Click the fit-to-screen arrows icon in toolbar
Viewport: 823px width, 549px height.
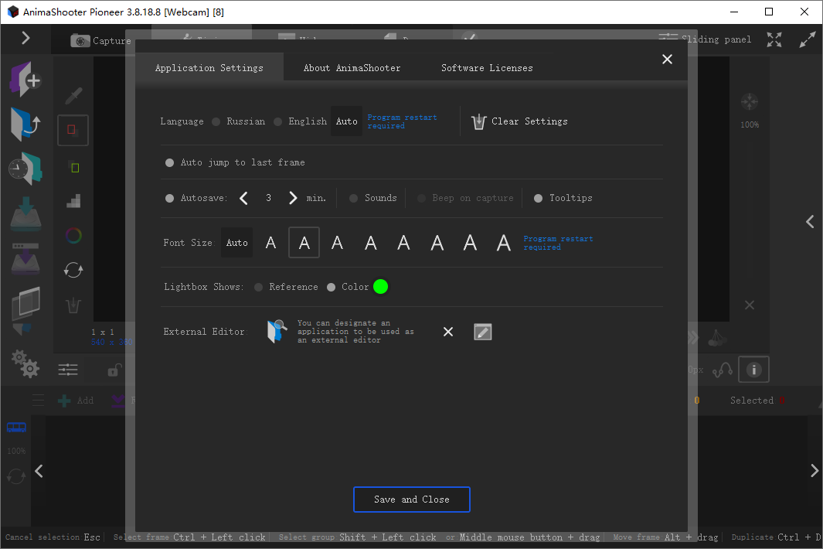coord(774,39)
